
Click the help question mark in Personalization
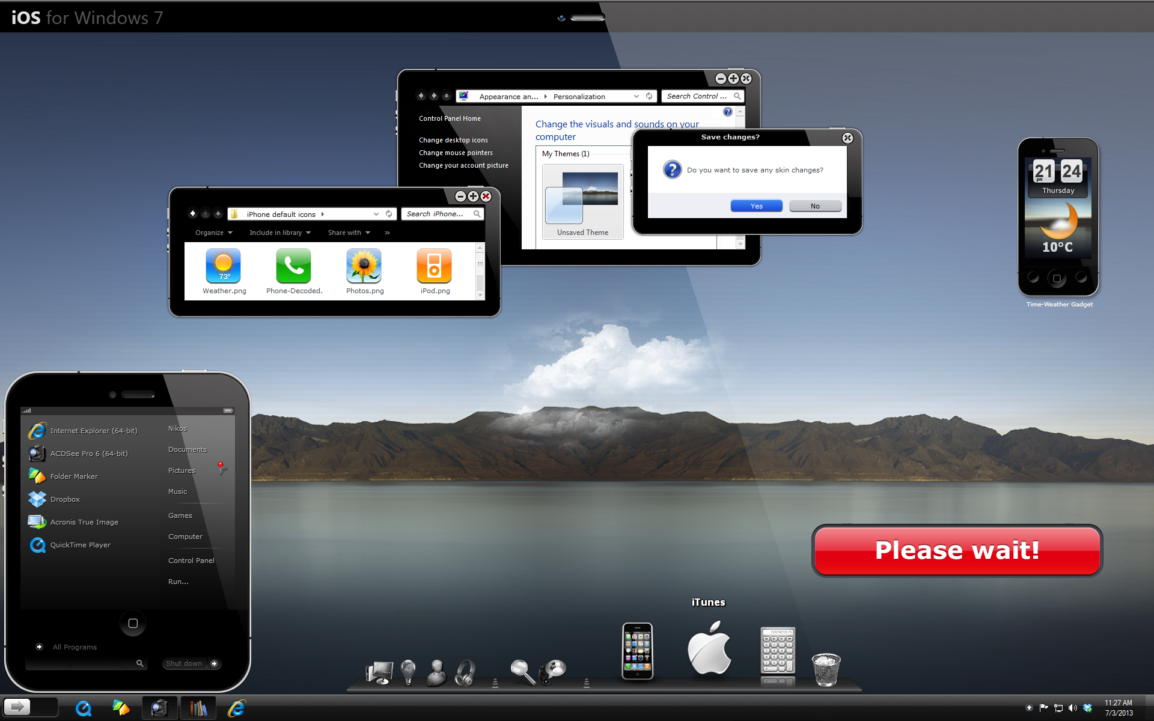[728, 112]
